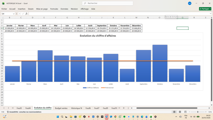Expand the Name Box dropdown
Screen dimensions: 213x120
tap(14, 14)
